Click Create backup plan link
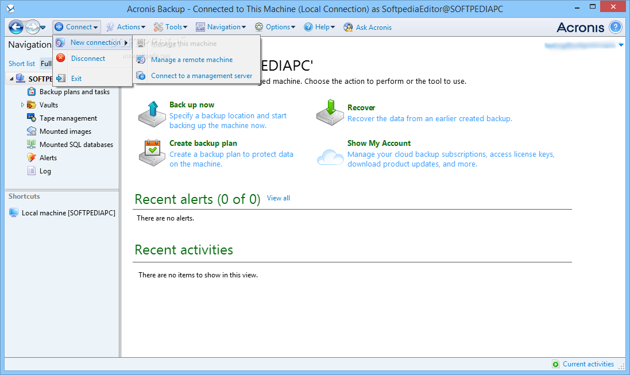This screenshot has width=630, height=375. [203, 144]
